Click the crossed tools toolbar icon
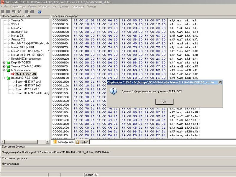This screenshot has width=236, height=177. (19, 12)
